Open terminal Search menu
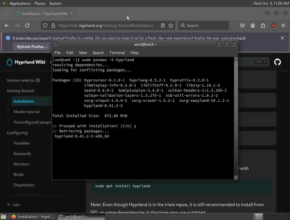Screen dimensions: 290x220 tap(98, 53)
